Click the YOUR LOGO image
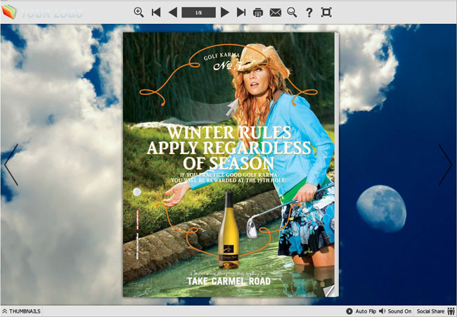457x317 pixels. click(x=41, y=12)
